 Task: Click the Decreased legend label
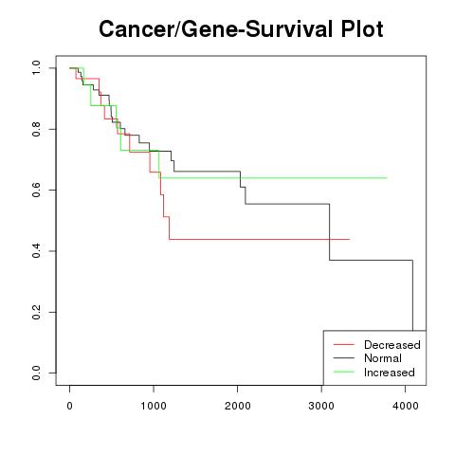tap(392, 345)
